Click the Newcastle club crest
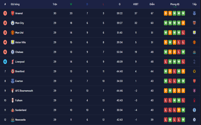The height and width of the screenshot is (125, 201). (x=13, y=120)
